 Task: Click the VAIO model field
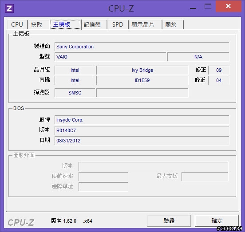coord(110,57)
